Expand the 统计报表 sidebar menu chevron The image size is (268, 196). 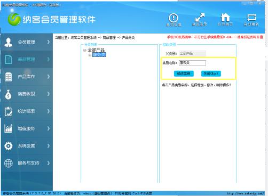coord(49,111)
